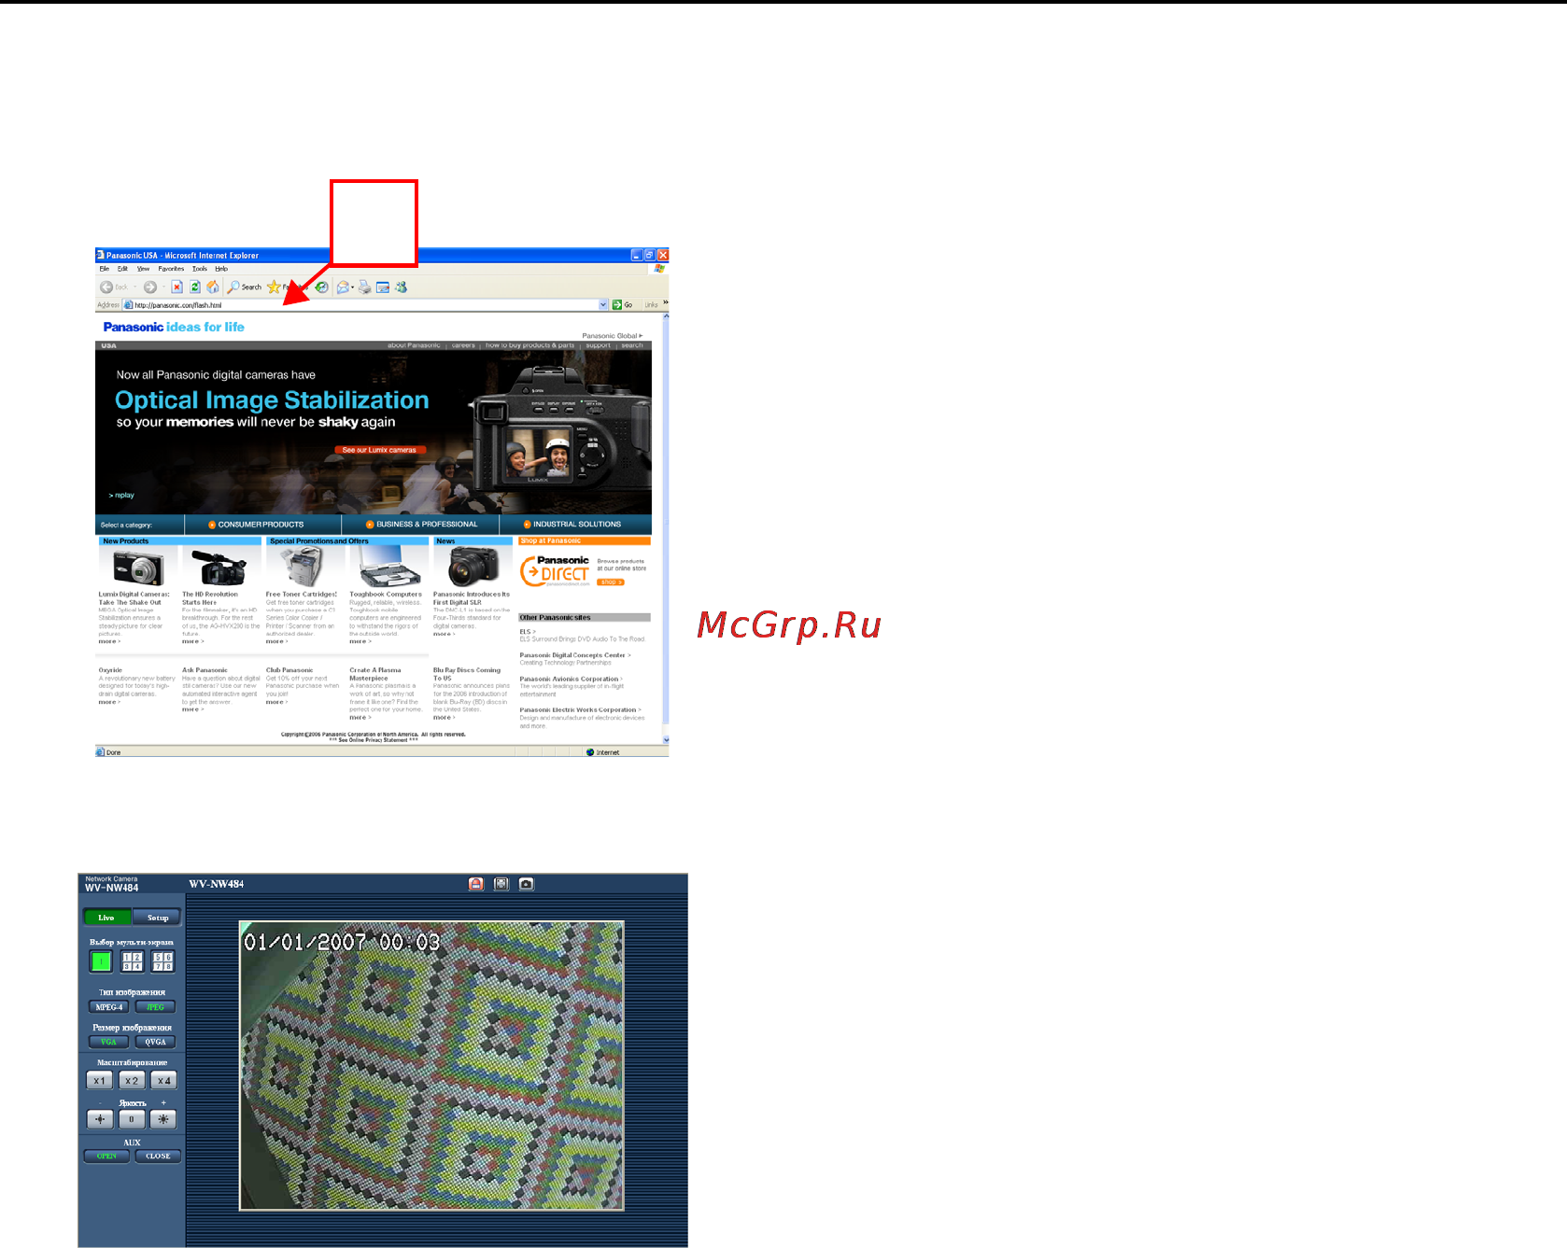
Task: Click the browser vertical scrollbar
Action: pyautogui.click(x=666, y=527)
